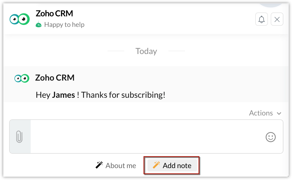Click the Zoho CRM sender name in message
The height and width of the screenshot is (180, 292).
(55, 78)
